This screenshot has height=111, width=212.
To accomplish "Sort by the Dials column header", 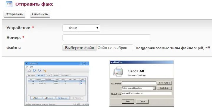I will (57, 79).
